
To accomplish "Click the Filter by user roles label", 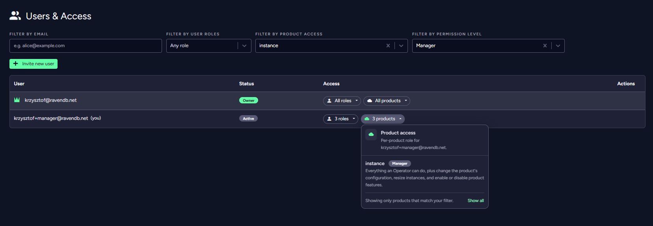I will tap(193, 34).
